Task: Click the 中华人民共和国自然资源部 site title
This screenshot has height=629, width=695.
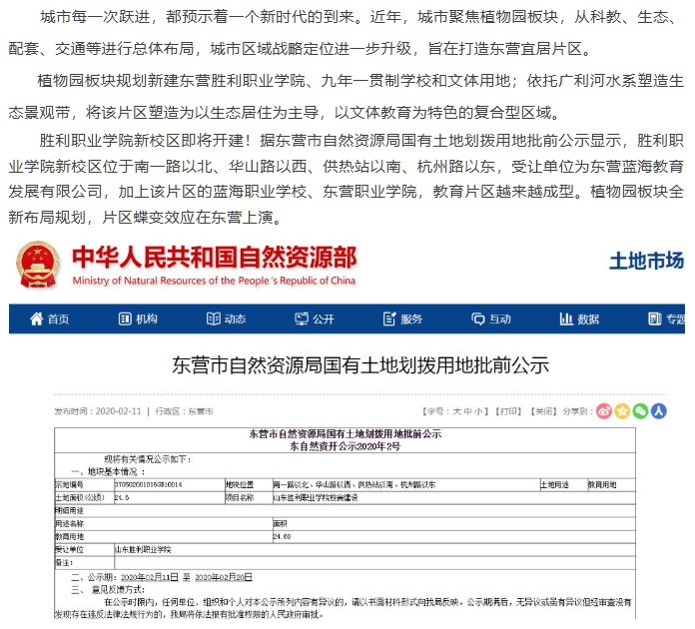Action: pyautogui.click(x=215, y=258)
